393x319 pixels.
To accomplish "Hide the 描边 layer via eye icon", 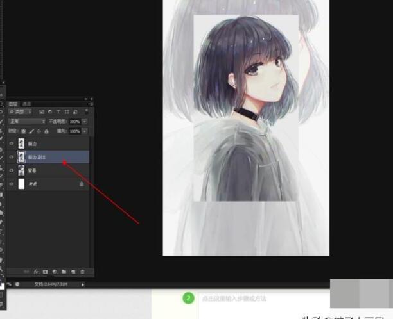I will 12,143.
